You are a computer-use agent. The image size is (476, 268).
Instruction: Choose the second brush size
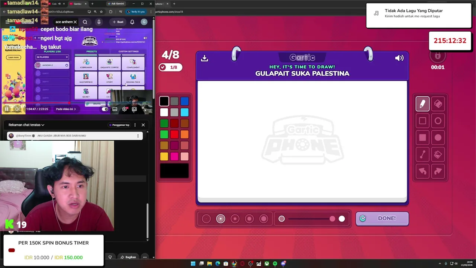[221, 219]
